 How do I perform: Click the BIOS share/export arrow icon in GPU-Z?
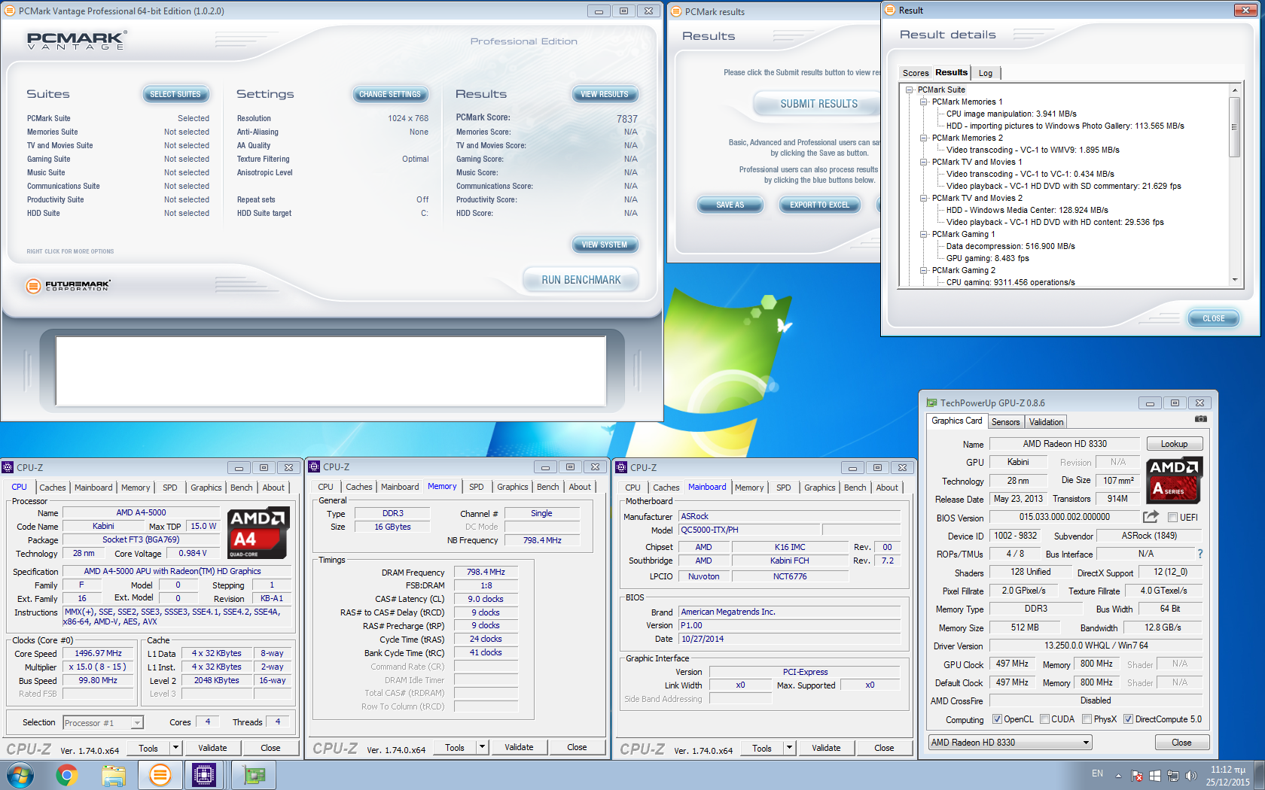(x=1151, y=517)
